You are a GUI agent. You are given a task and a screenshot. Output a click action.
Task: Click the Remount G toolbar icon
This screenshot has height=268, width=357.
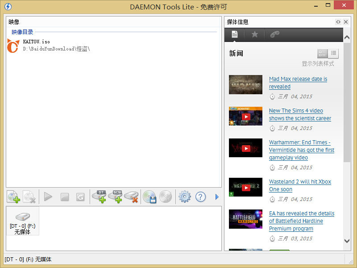click(80, 197)
